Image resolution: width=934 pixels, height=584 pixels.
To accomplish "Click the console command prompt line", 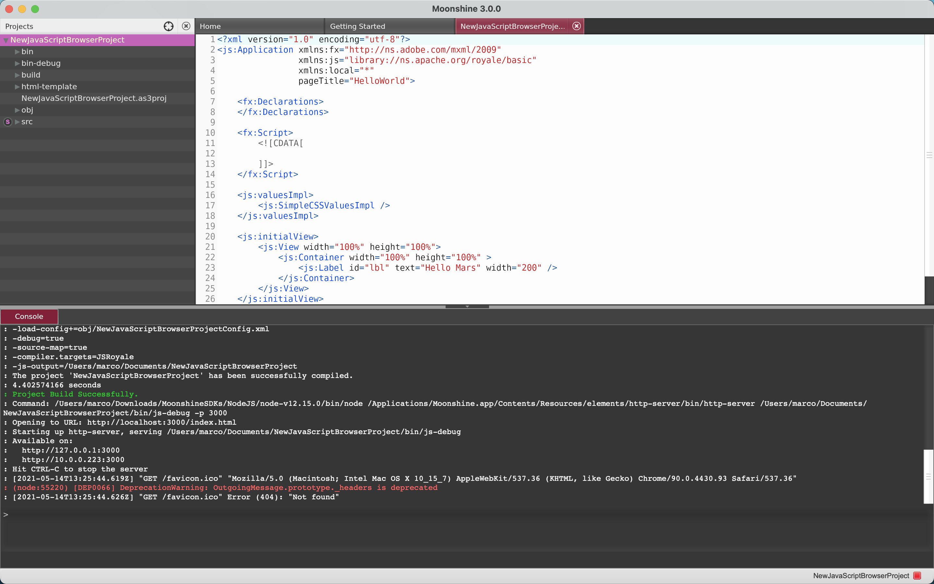I will [39, 514].
